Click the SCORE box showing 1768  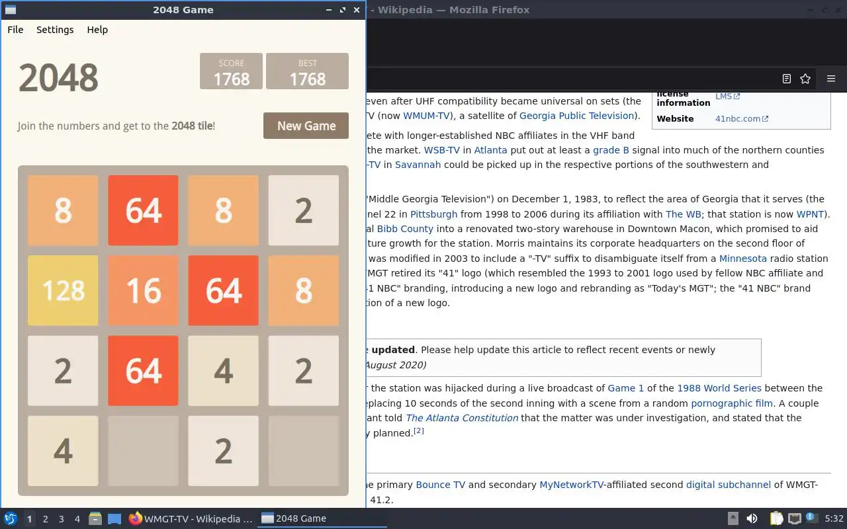[x=231, y=71]
